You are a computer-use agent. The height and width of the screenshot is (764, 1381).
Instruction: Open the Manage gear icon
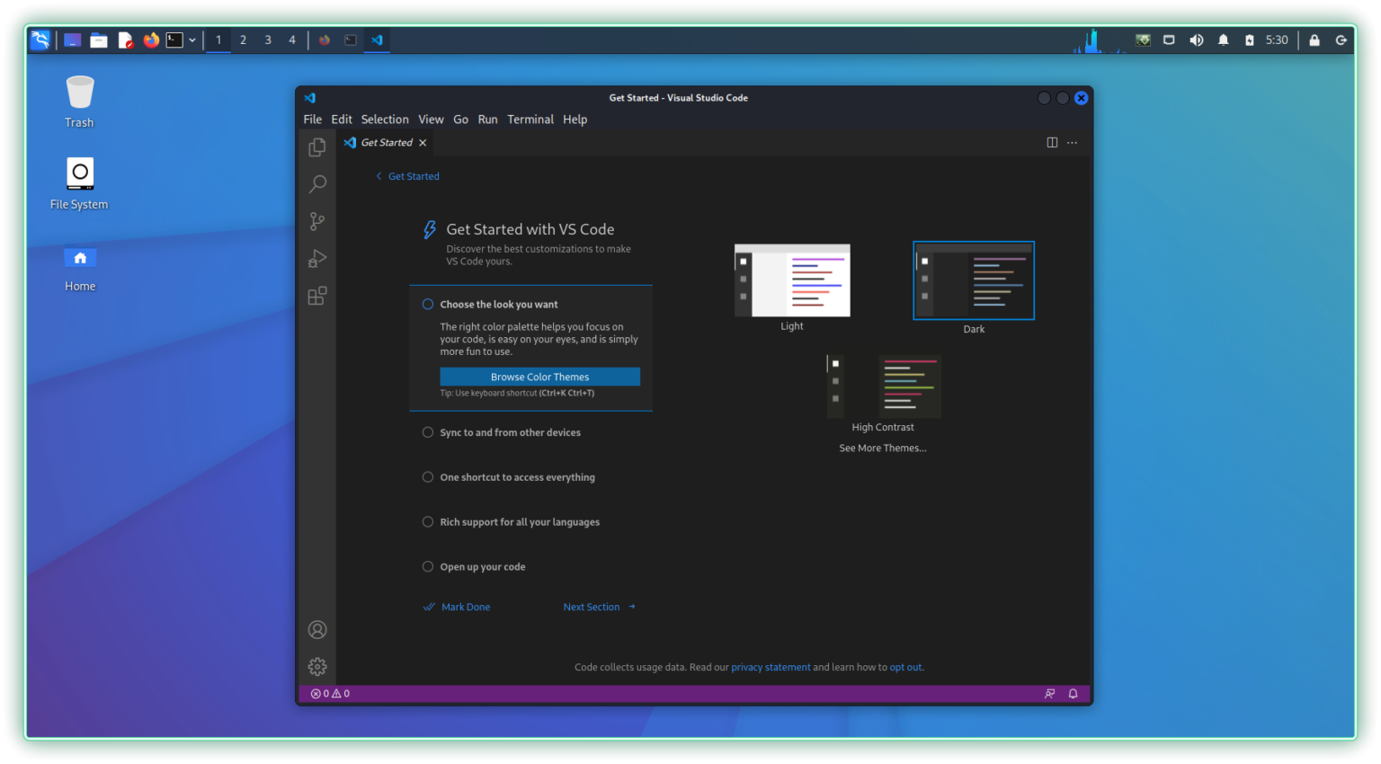317,667
